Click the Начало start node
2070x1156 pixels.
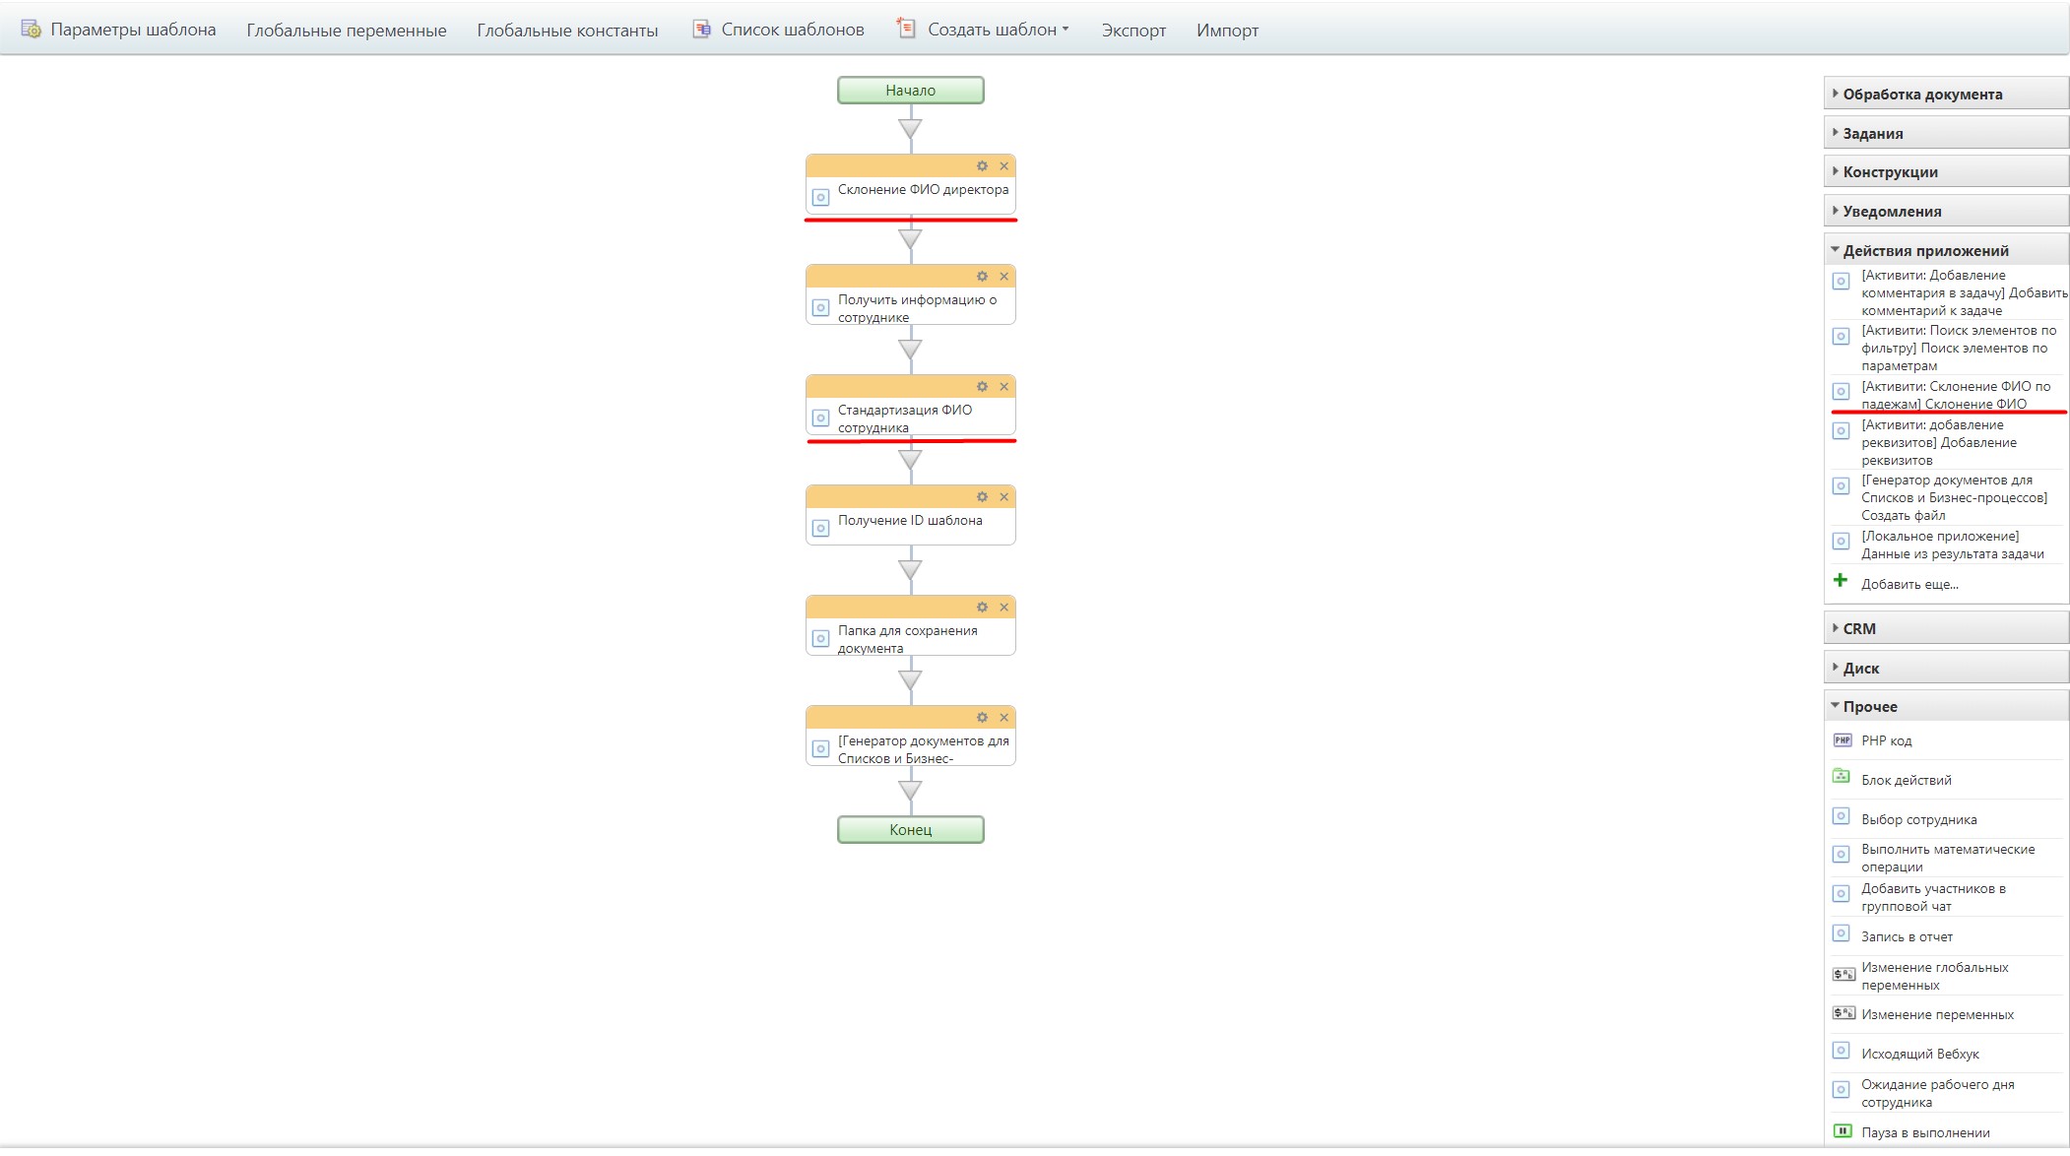point(910,91)
